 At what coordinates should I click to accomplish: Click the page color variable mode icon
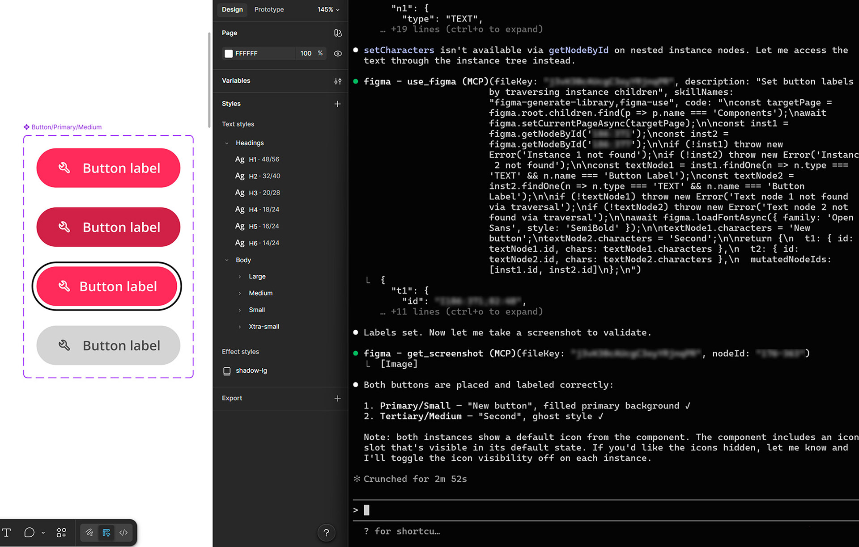point(338,33)
